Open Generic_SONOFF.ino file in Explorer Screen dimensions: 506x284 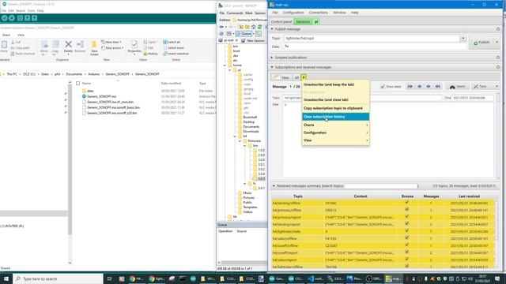(101, 96)
